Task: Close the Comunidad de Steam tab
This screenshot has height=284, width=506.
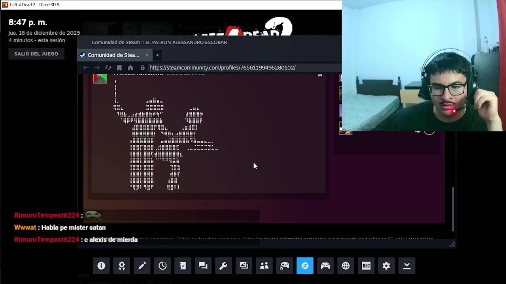Action: coord(147,55)
